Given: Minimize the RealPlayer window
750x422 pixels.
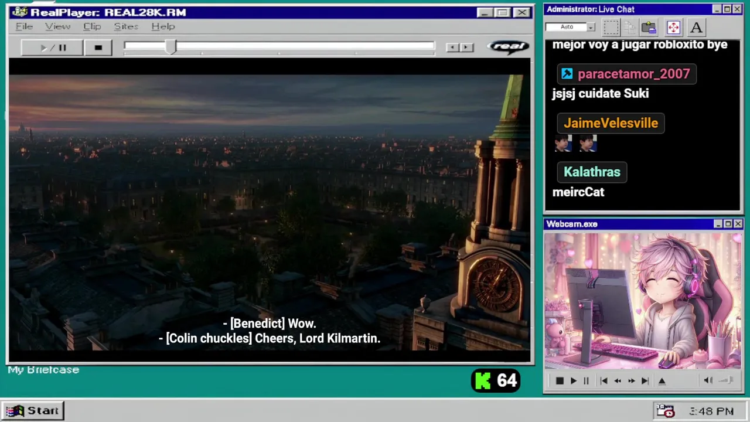Looking at the screenshot, I should 485,12.
